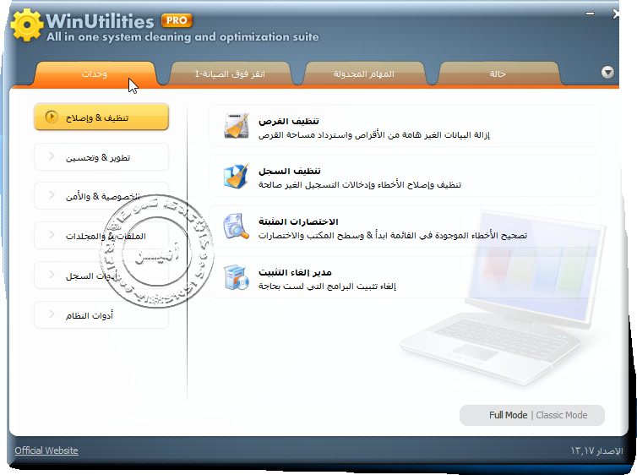
Task: Switch to the انقر فوق الصيانة-1 tab
Action: coord(230,74)
